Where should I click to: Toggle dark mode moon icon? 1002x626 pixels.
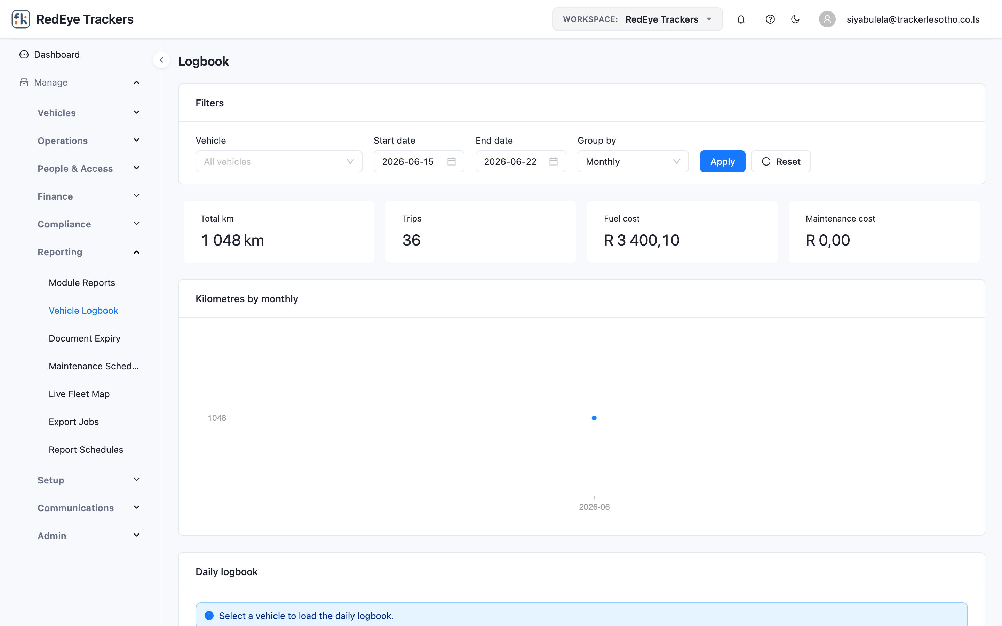coord(795,19)
